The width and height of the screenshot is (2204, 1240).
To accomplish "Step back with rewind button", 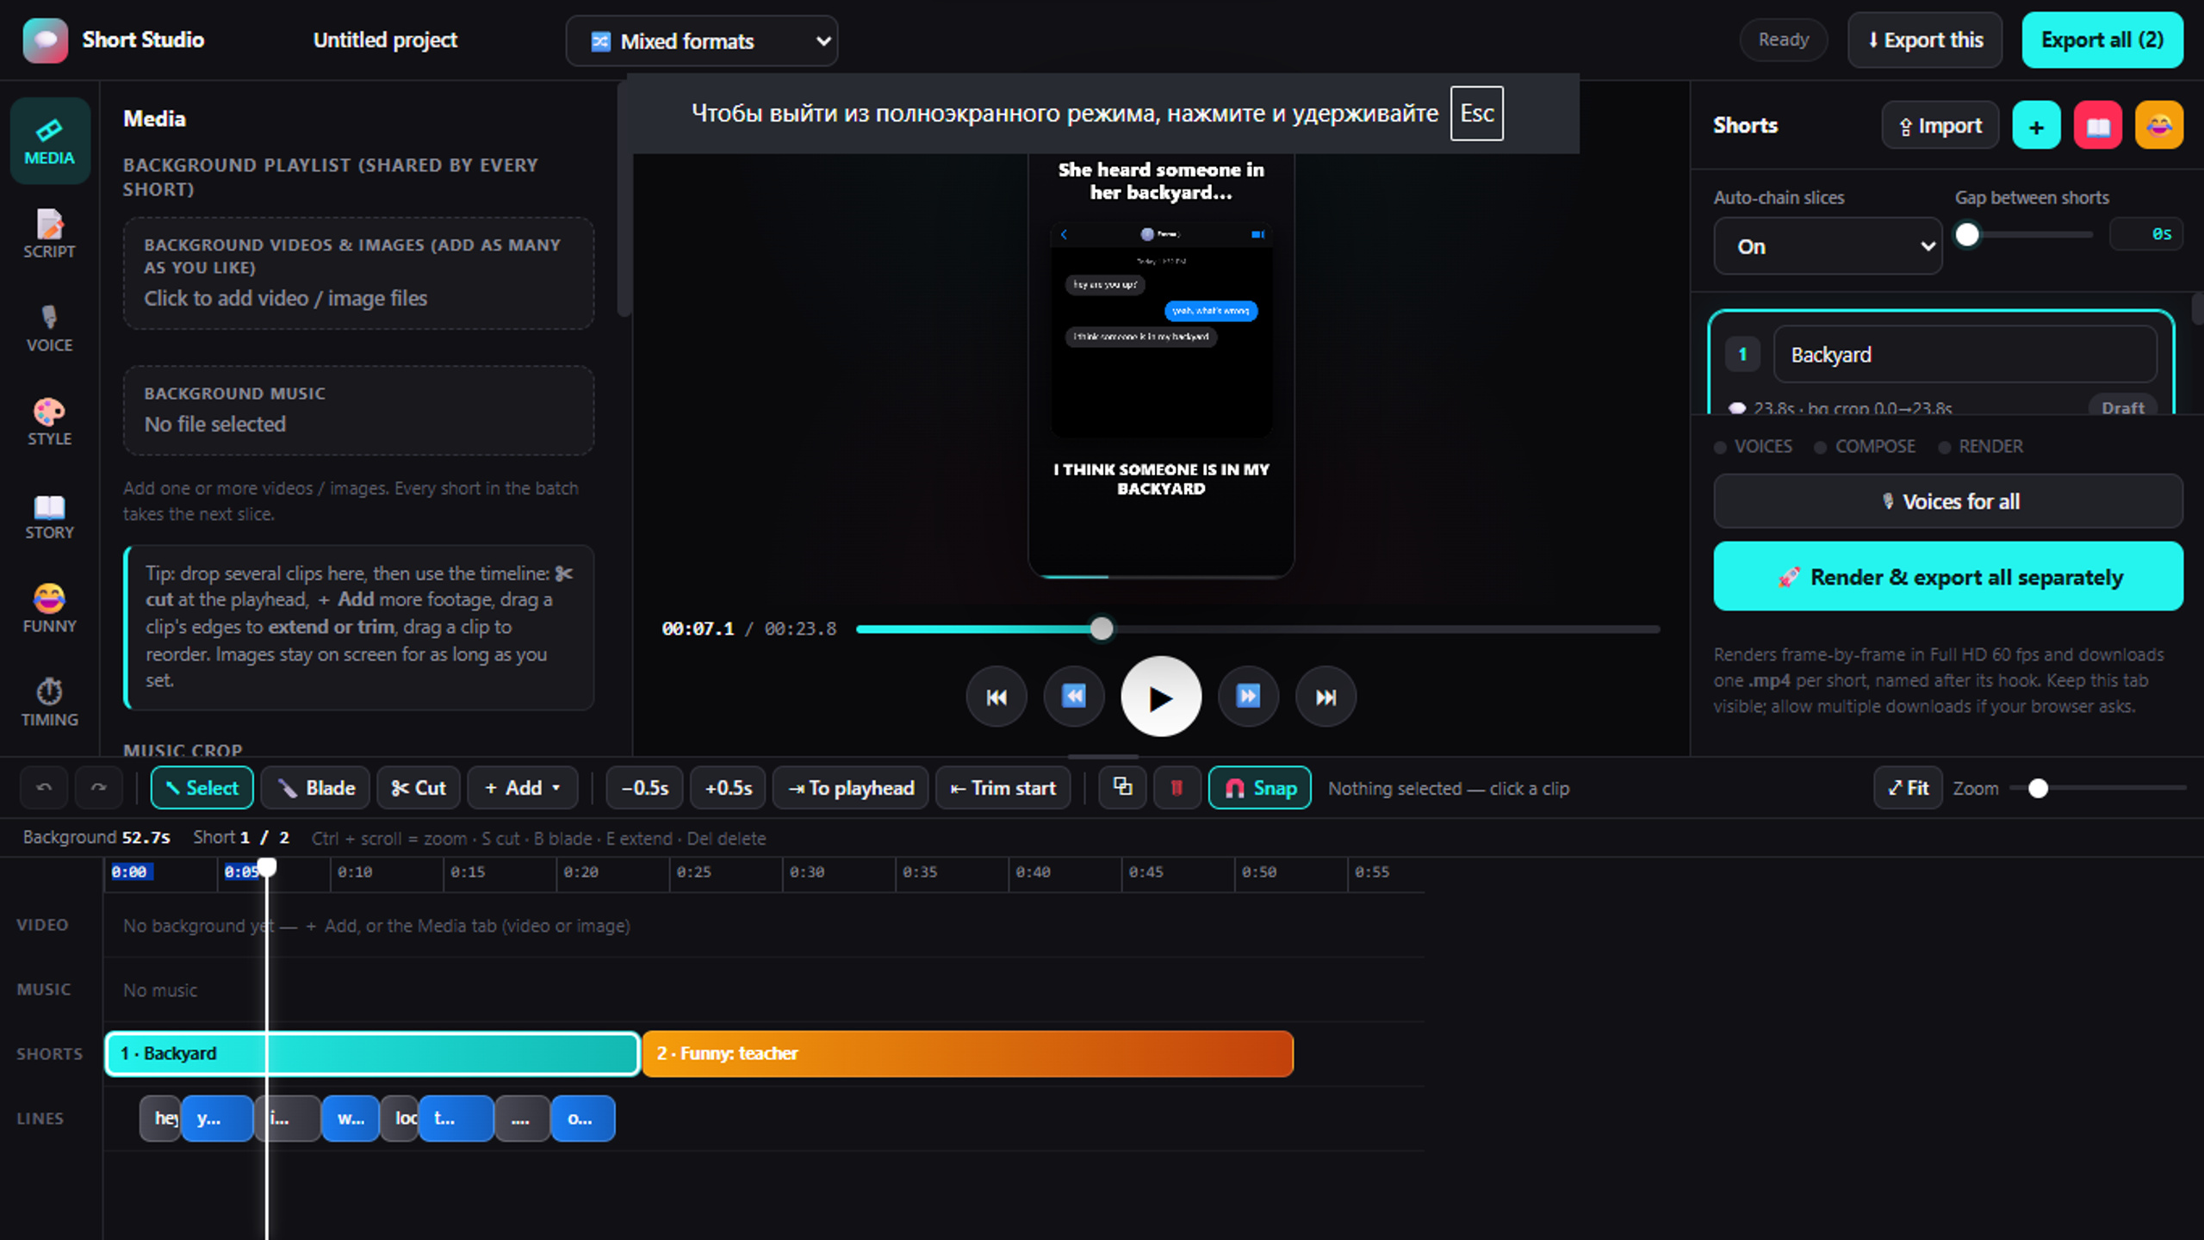I will click(1074, 697).
